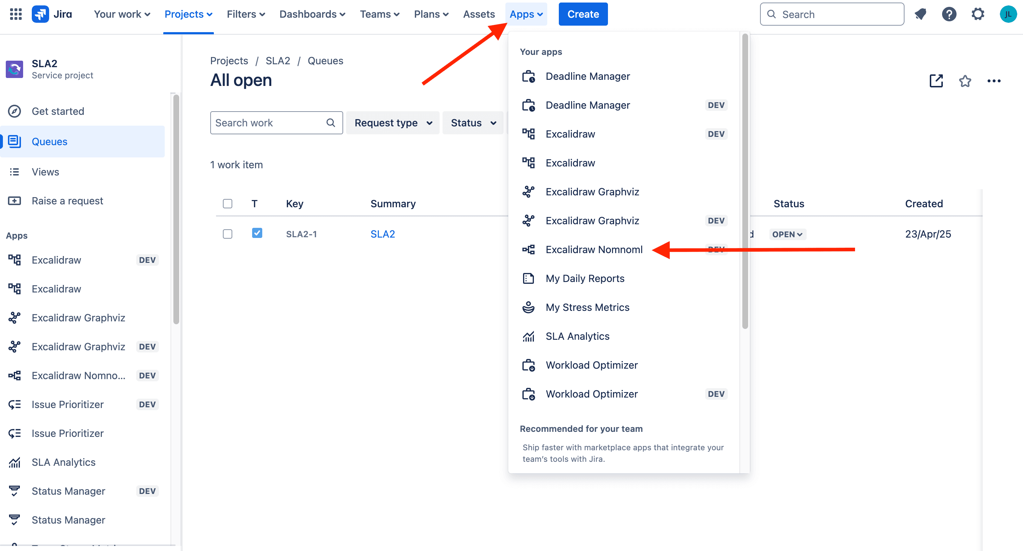The height and width of the screenshot is (551, 1023).
Task: Star the All open queue
Action: (964, 81)
